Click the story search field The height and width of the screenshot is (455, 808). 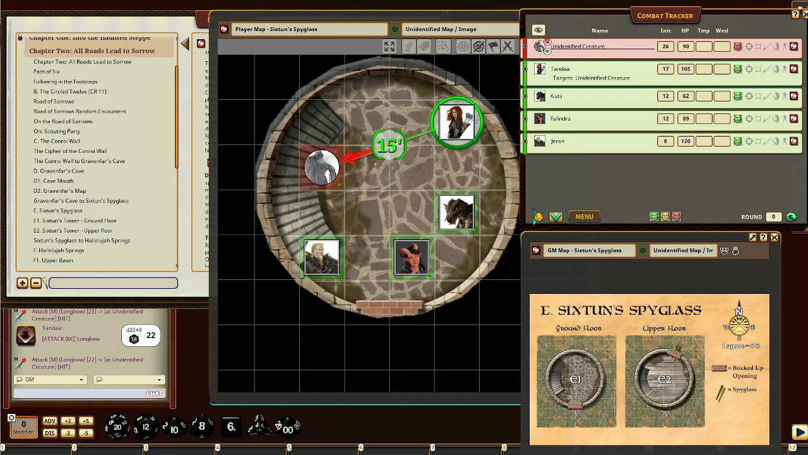point(113,283)
